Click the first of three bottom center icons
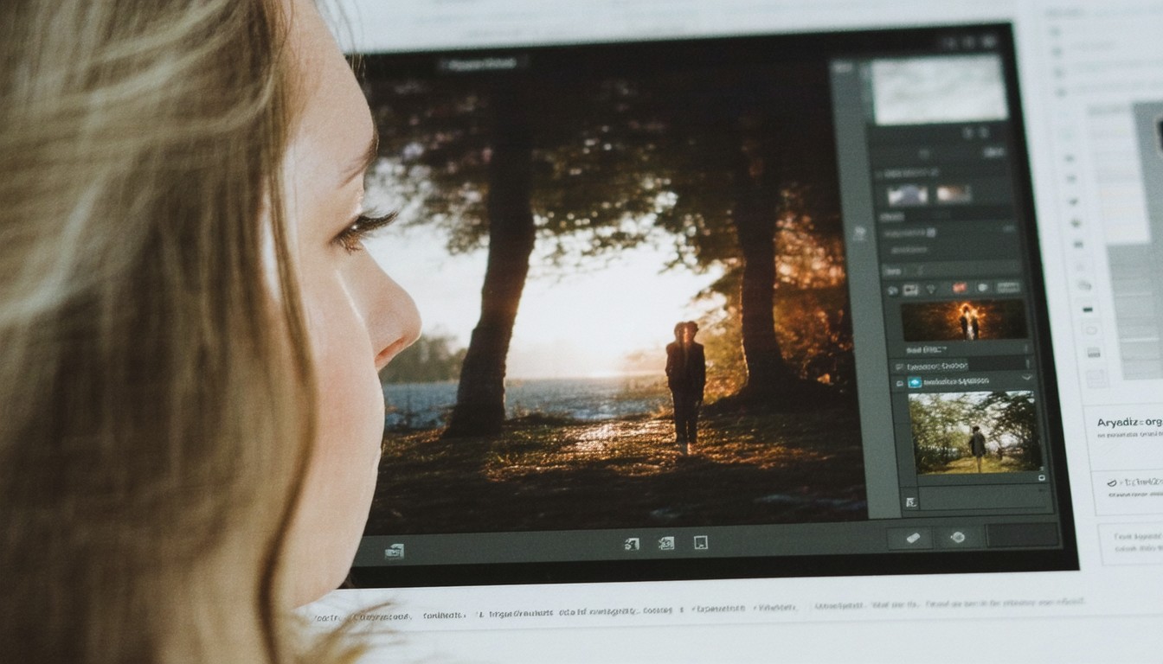Image resolution: width=1163 pixels, height=664 pixels. pos(632,544)
